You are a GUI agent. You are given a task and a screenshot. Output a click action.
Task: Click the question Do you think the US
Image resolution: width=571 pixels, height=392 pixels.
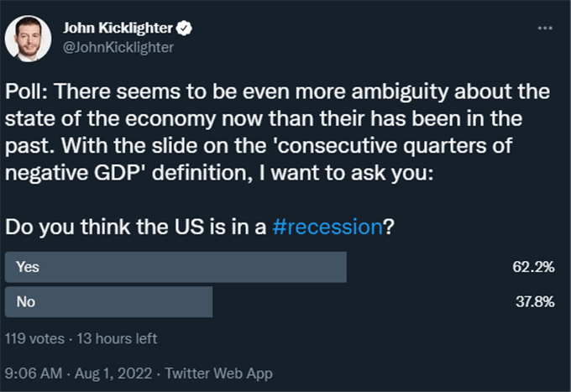point(200,227)
